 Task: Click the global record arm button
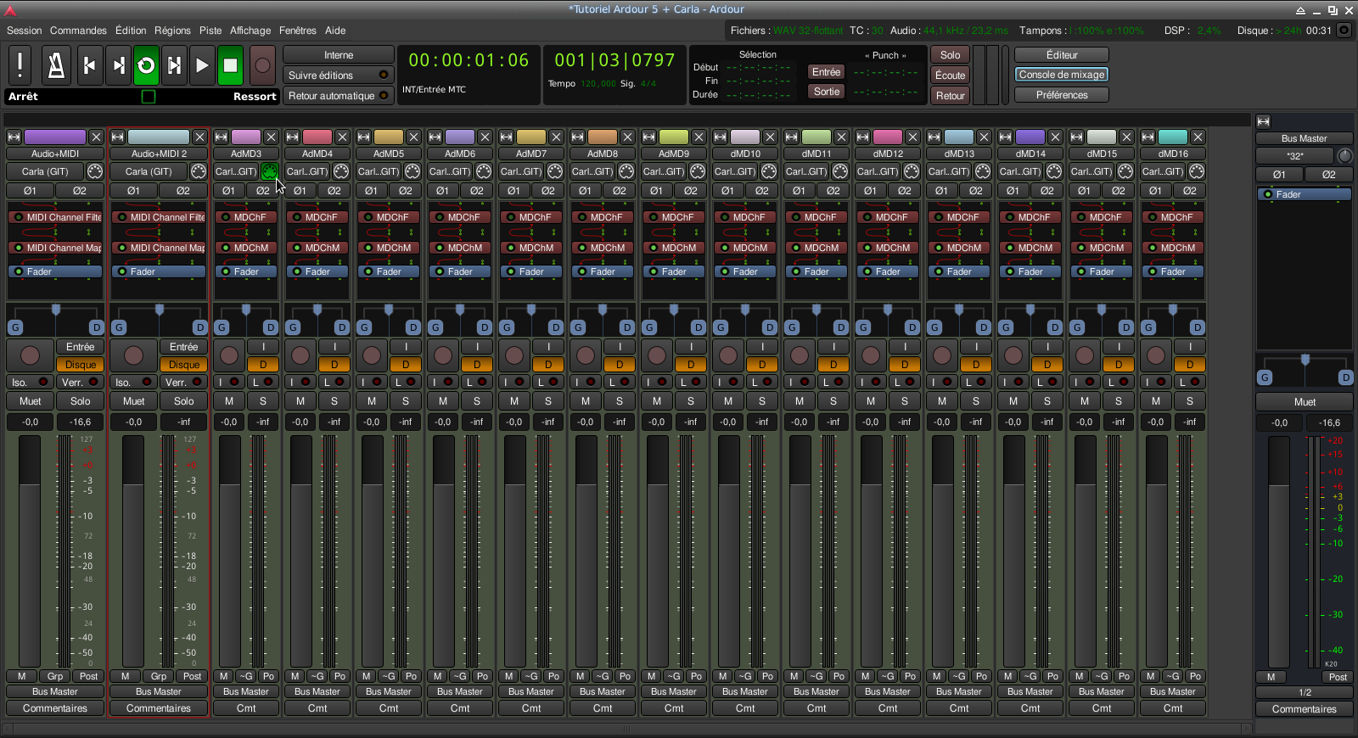click(x=263, y=65)
